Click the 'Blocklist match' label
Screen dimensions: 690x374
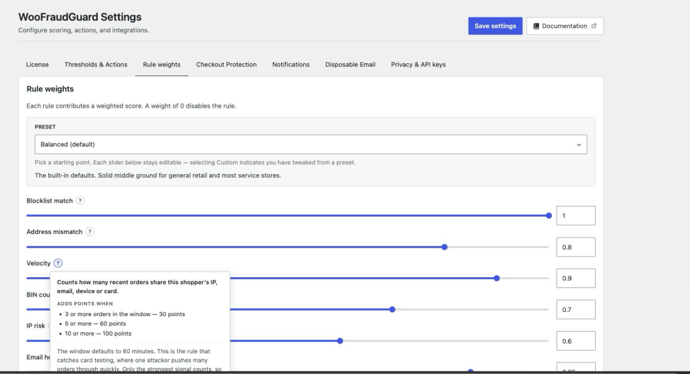point(49,201)
